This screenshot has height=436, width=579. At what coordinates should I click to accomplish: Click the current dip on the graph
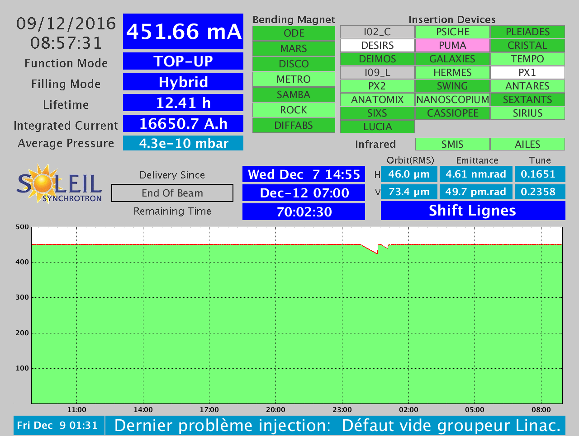376,249
